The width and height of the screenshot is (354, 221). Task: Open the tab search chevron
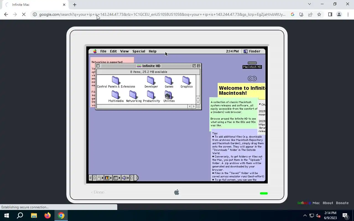coord(309,4)
